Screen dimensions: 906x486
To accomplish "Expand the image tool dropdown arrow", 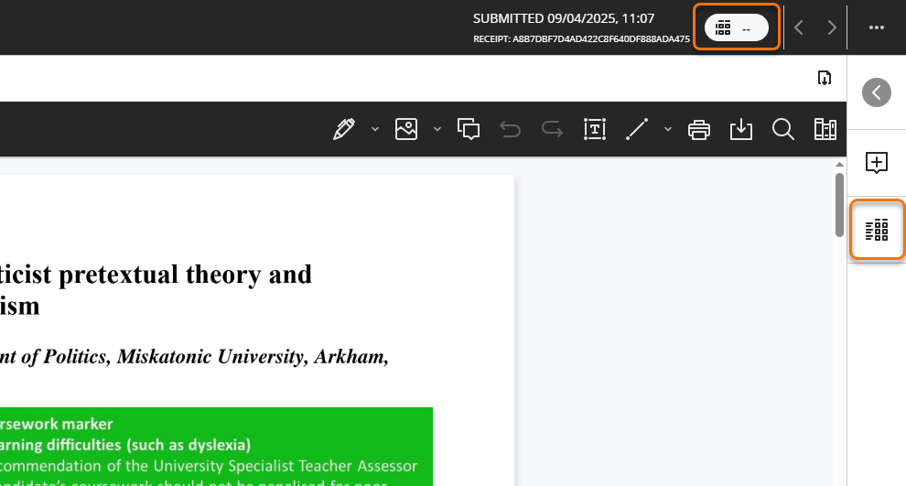I will point(437,129).
